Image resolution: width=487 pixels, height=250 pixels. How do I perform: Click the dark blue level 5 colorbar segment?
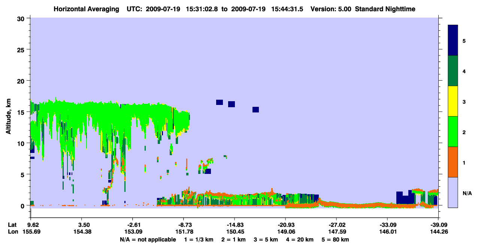tap(453, 40)
